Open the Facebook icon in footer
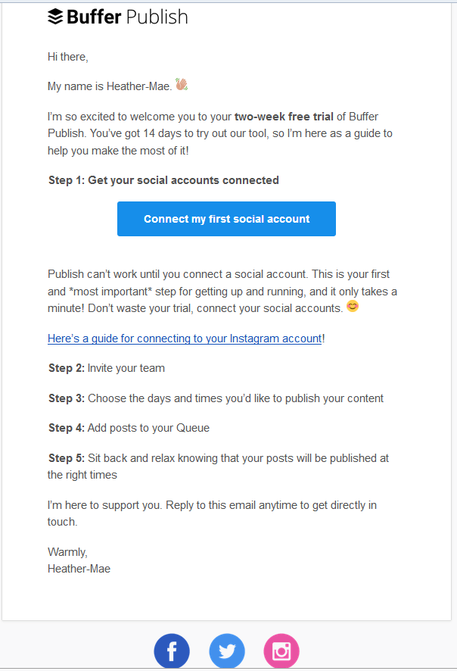Screen dimensions: 457x671 click(x=172, y=651)
